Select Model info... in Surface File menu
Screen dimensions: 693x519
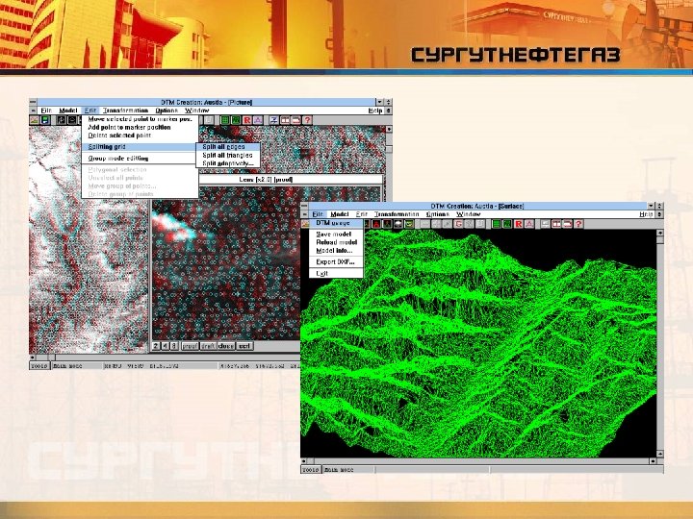(336, 251)
